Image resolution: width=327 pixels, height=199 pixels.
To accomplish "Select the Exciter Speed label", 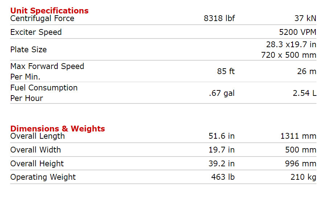I will tap(36, 32).
